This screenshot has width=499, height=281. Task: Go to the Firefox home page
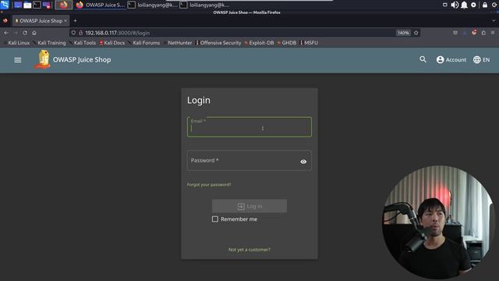pyautogui.click(x=34, y=33)
